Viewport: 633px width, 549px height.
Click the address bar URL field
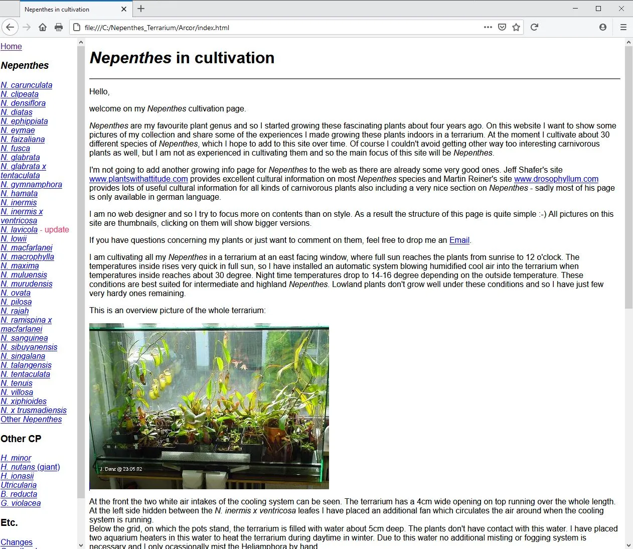pyautogui.click(x=276, y=28)
